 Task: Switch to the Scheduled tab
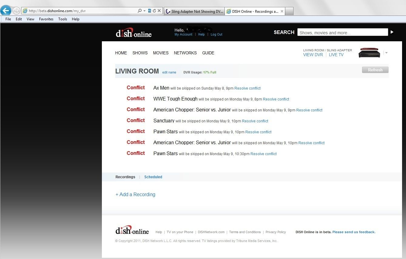coord(153,177)
